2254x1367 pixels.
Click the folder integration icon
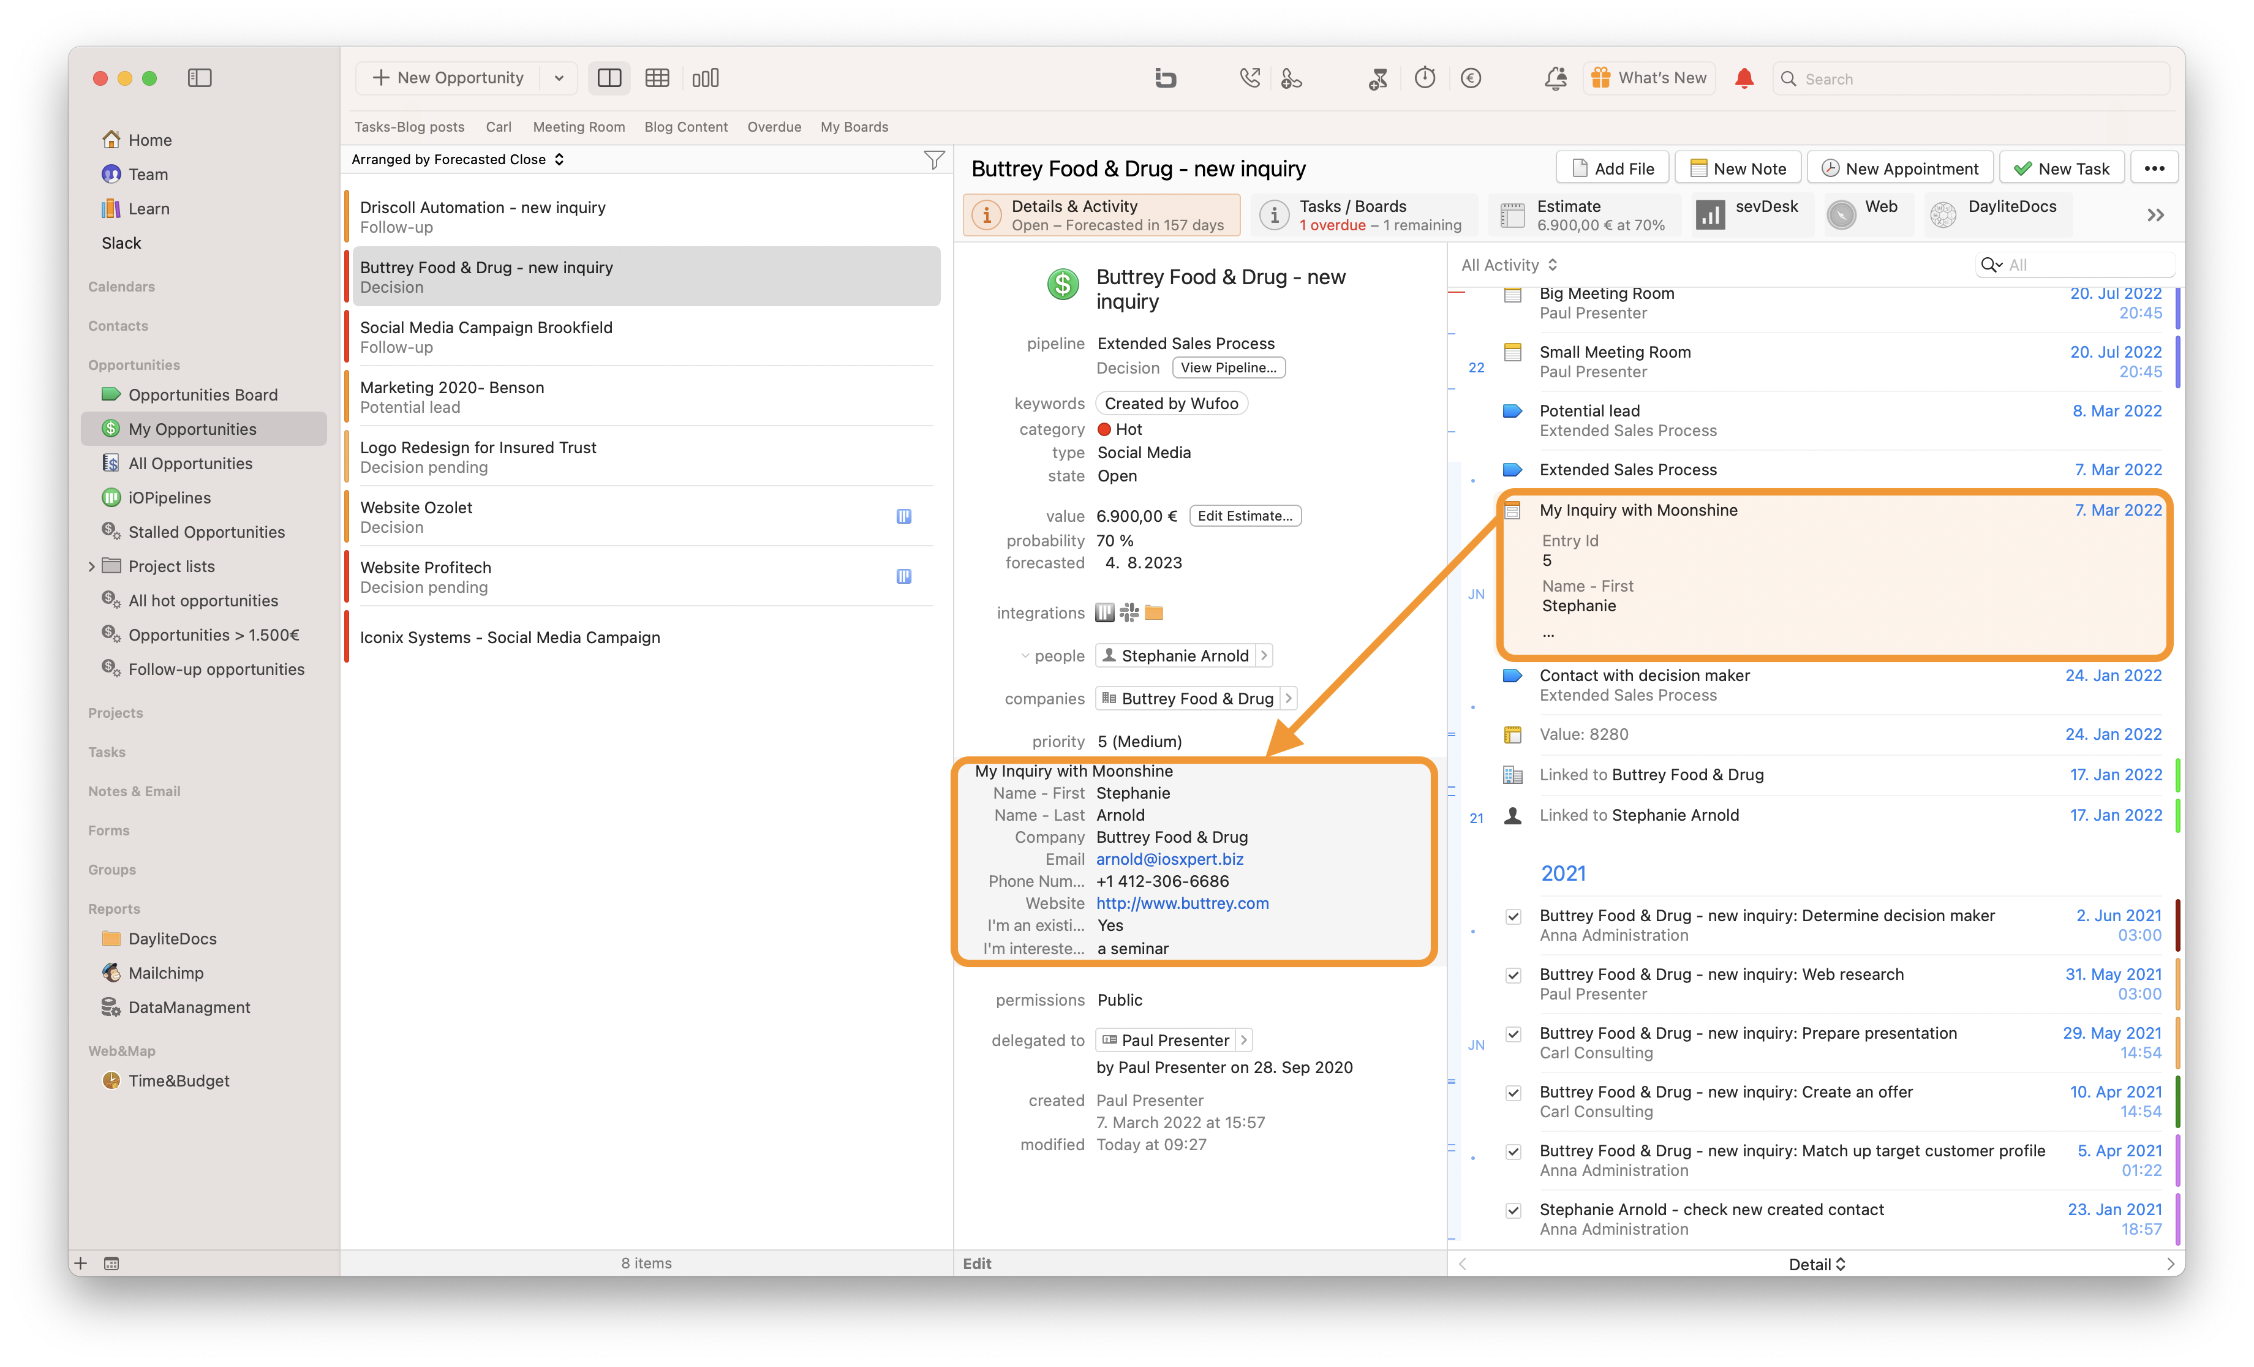pos(1155,613)
